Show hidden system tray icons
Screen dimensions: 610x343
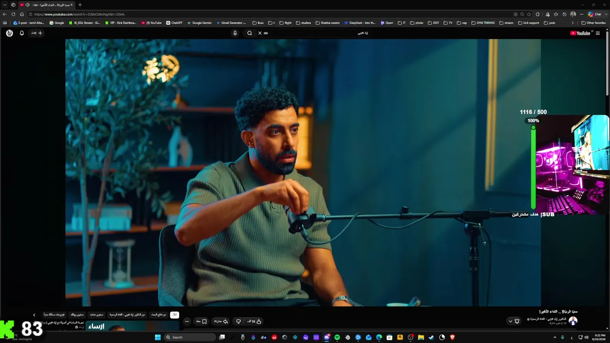(x=555, y=337)
